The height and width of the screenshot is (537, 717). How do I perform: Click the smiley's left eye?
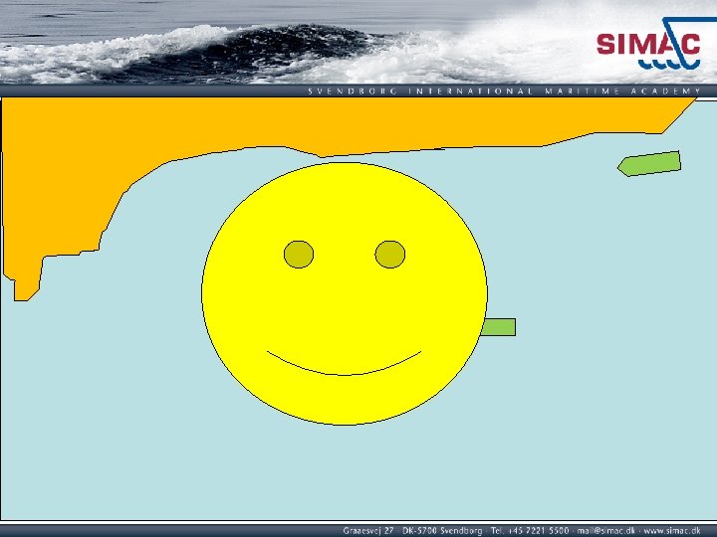(299, 255)
